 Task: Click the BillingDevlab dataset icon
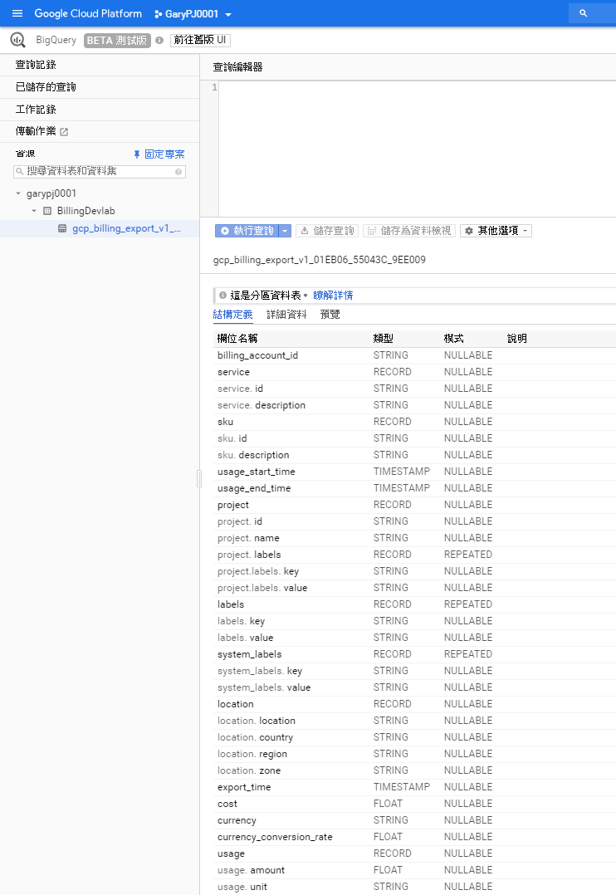47,211
